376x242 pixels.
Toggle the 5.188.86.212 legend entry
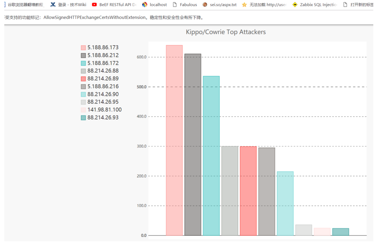tap(100, 55)
